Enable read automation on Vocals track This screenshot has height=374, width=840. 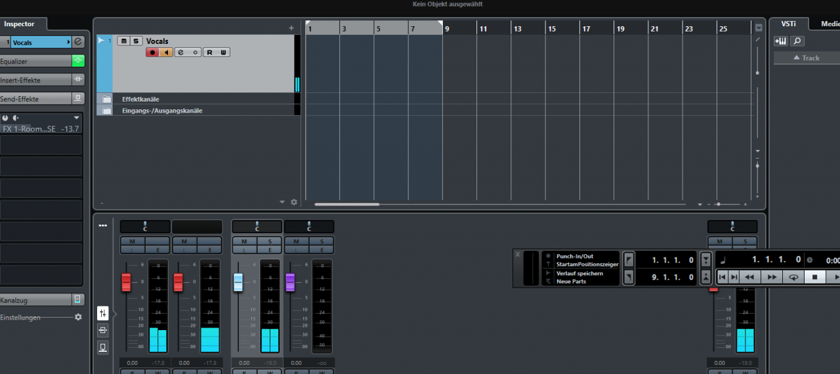click(x=210, y=52)
